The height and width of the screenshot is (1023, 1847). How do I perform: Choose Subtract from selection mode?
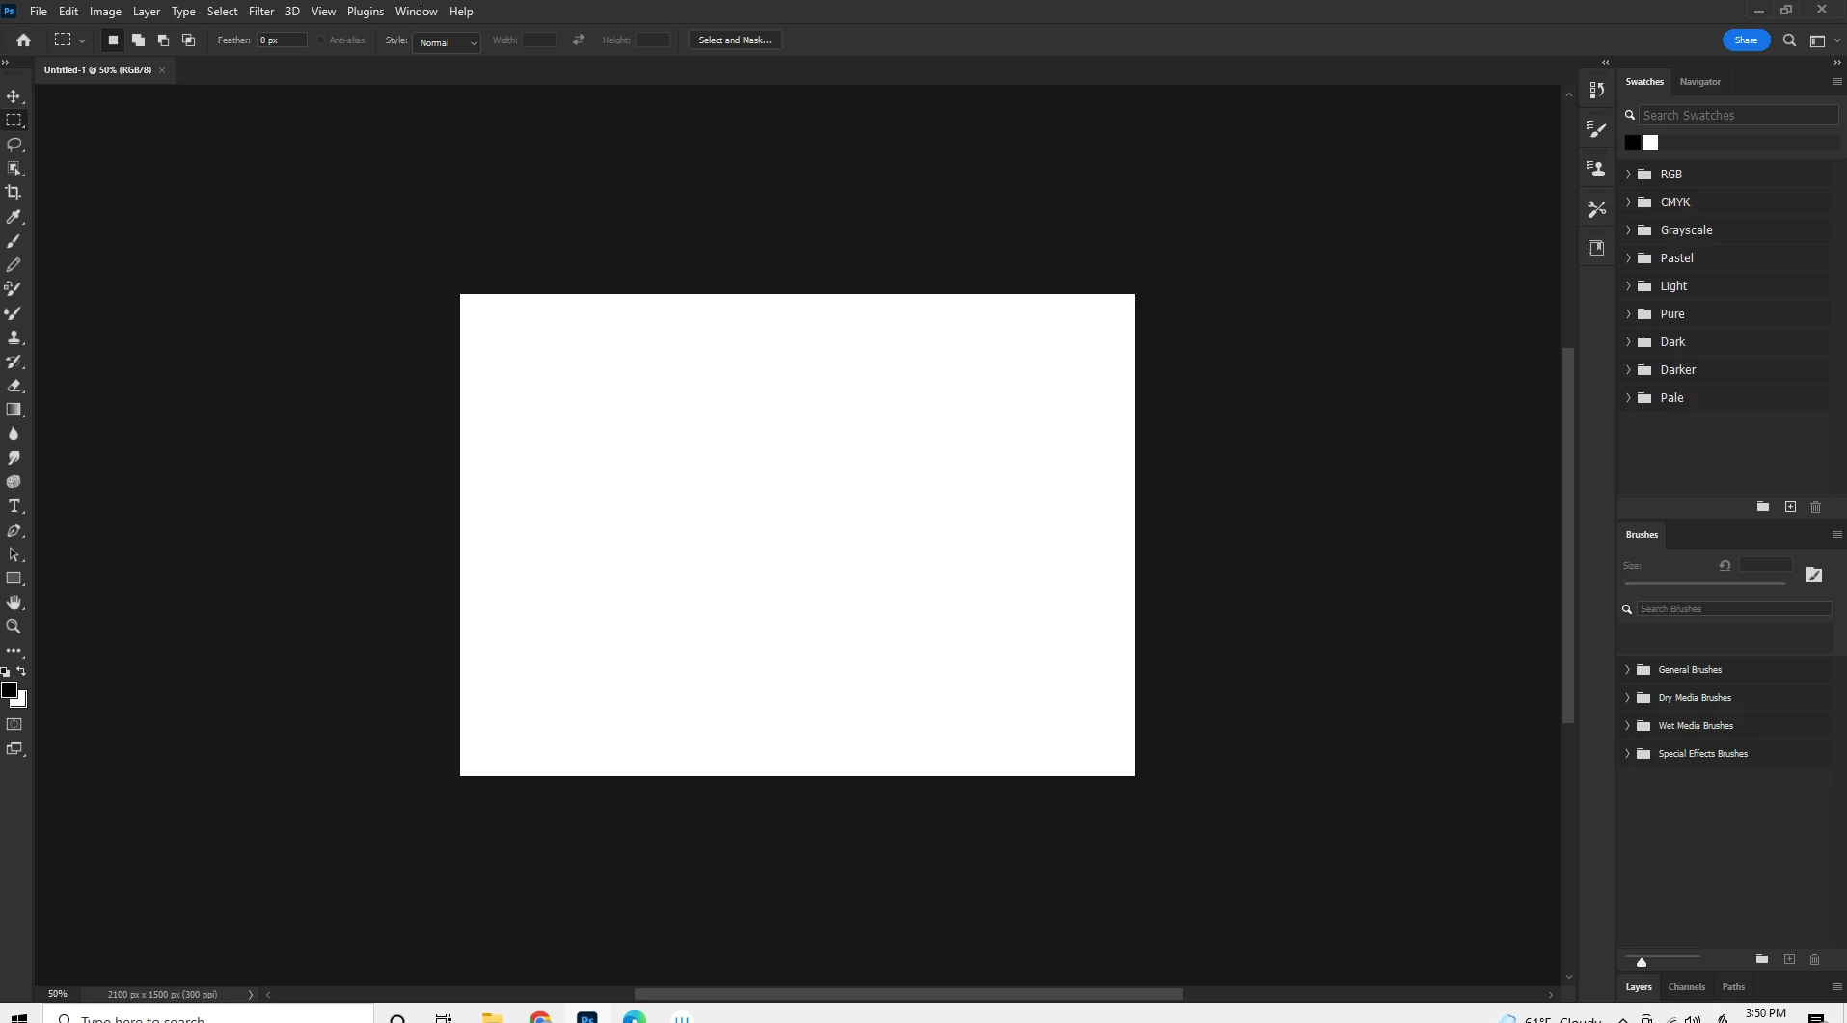163,40
